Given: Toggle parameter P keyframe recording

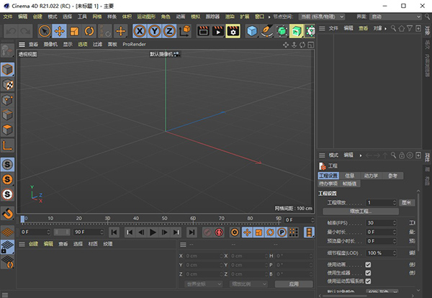Looking at the screenshot, I should 282,232.
